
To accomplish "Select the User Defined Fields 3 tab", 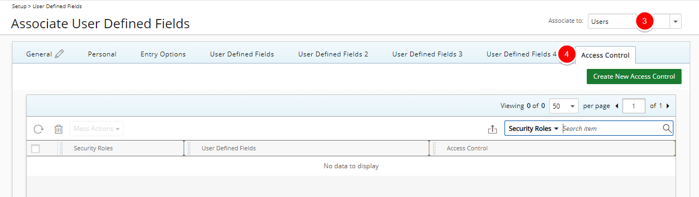I will [x=427, y=54].
